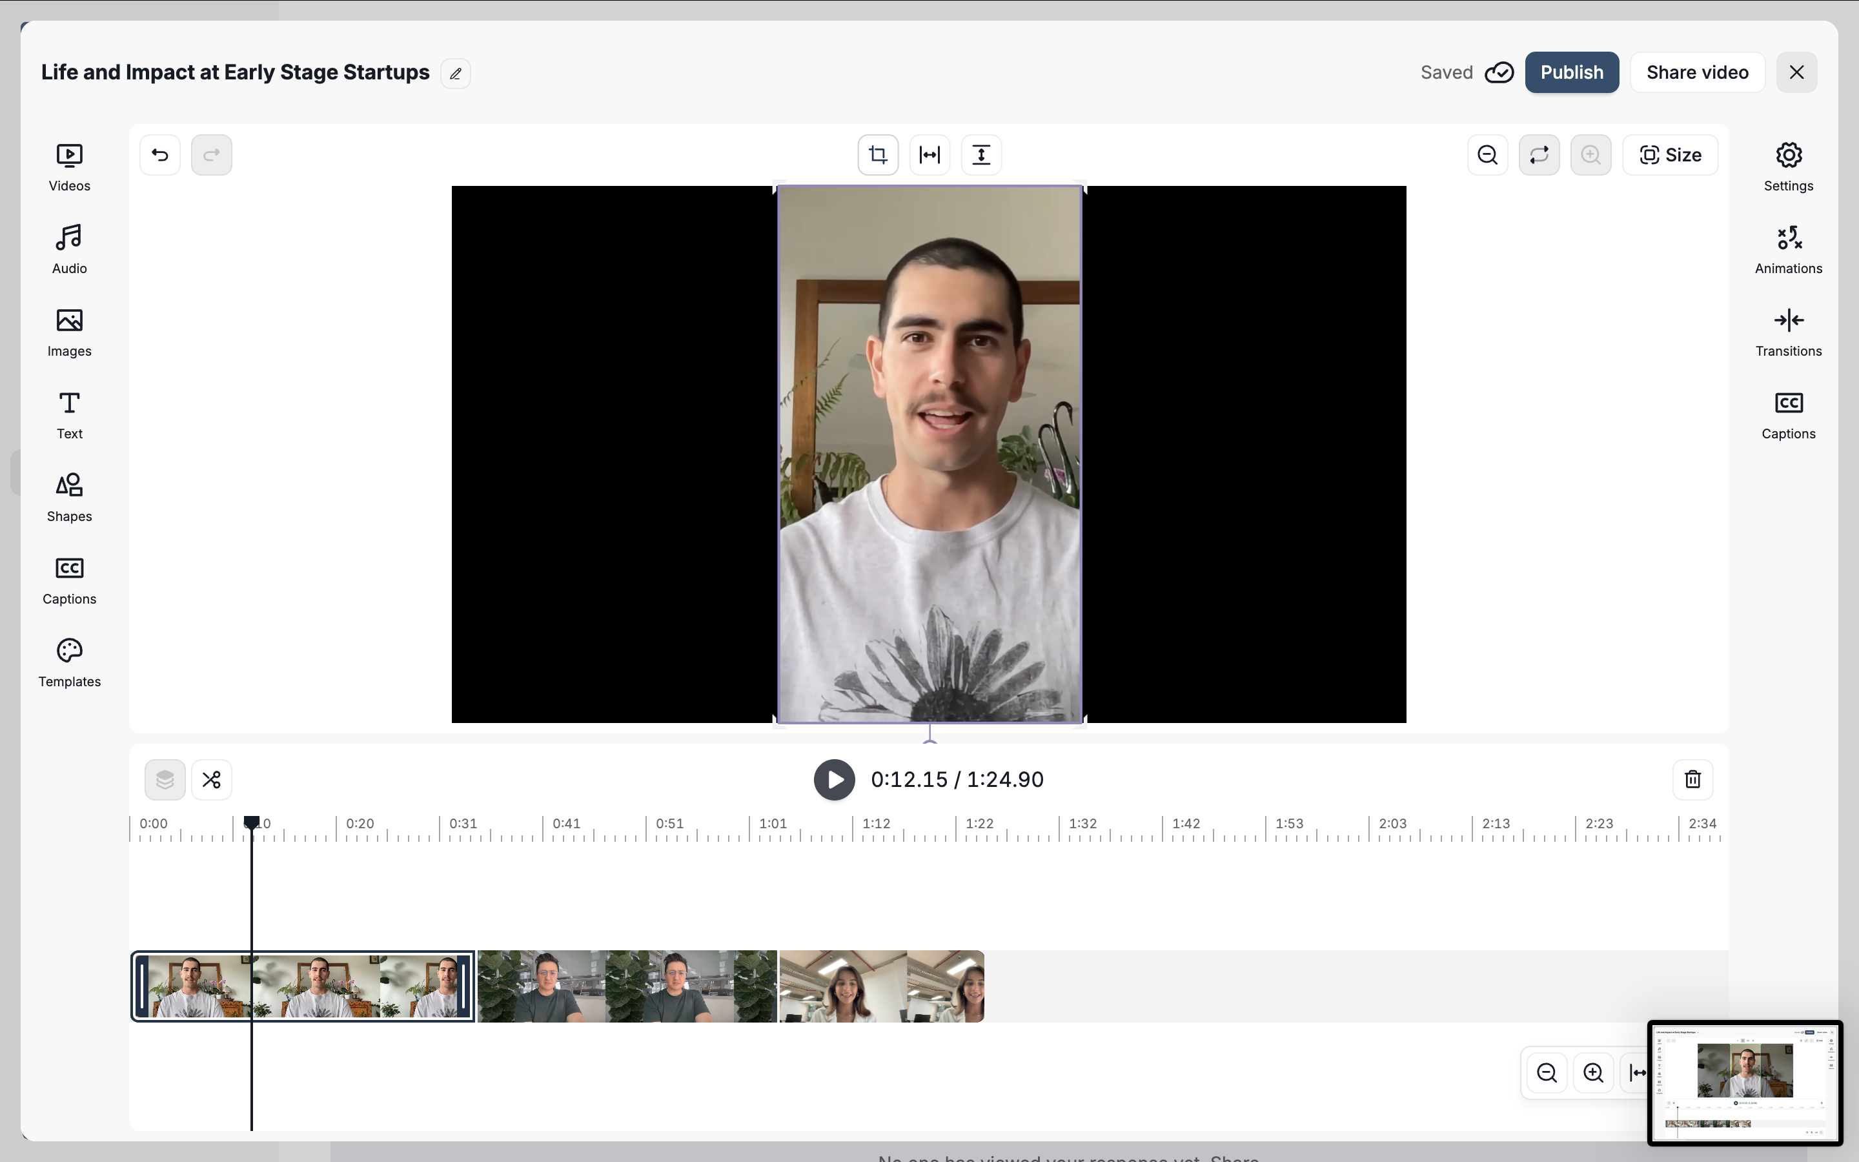Image resolution: width=1859 pixels, height=1162 pixels.
Task: Delete the selected clip with the trash icon
Action: point(1692,779)
